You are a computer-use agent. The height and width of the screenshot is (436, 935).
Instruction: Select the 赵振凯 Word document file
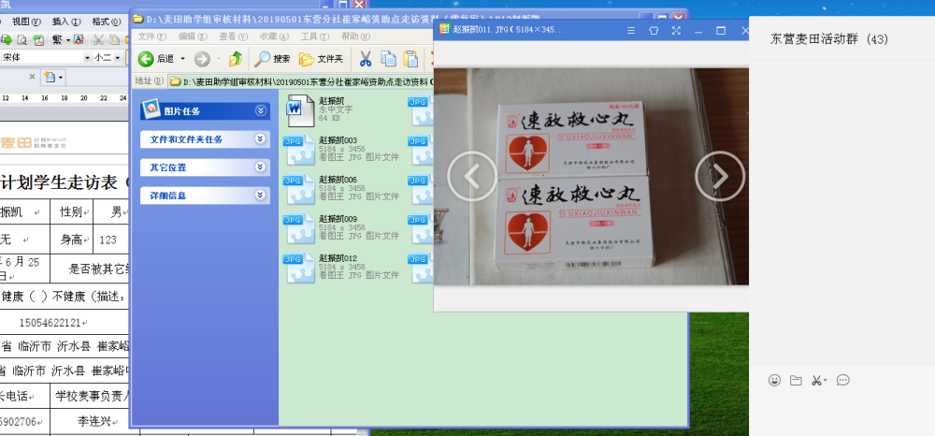(x=320, y=109)
